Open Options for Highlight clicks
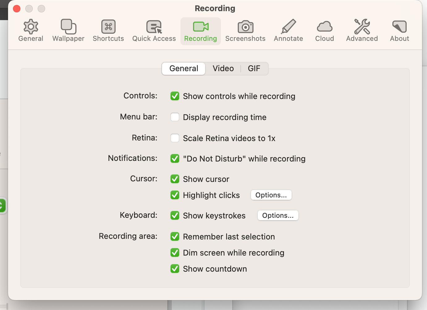The image size is (427, 310). (x=271, y=195)
